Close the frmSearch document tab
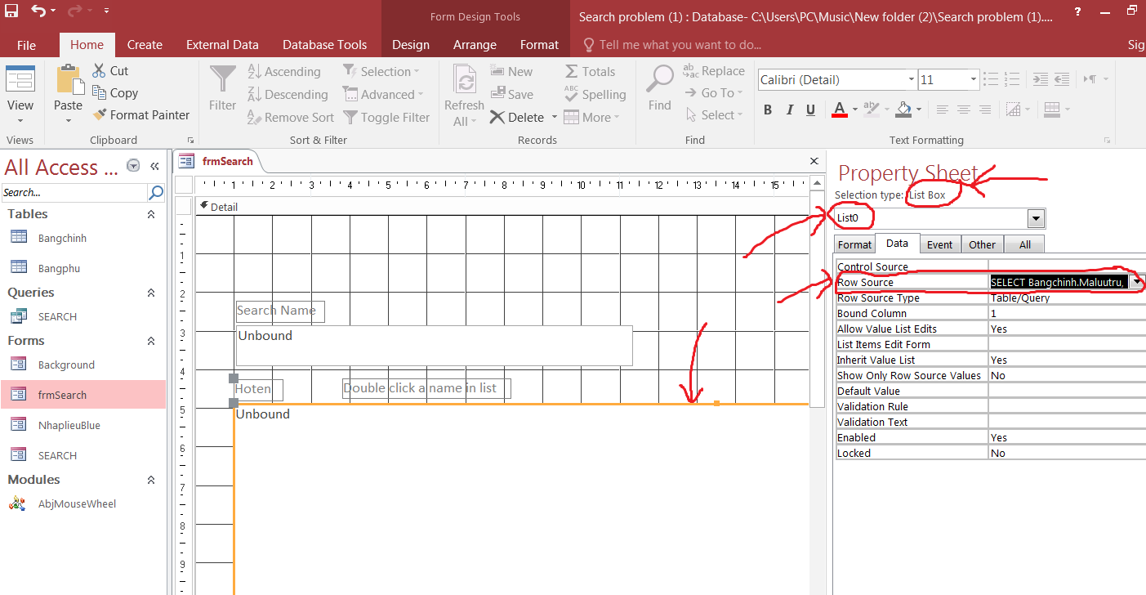 coord(814,162)
